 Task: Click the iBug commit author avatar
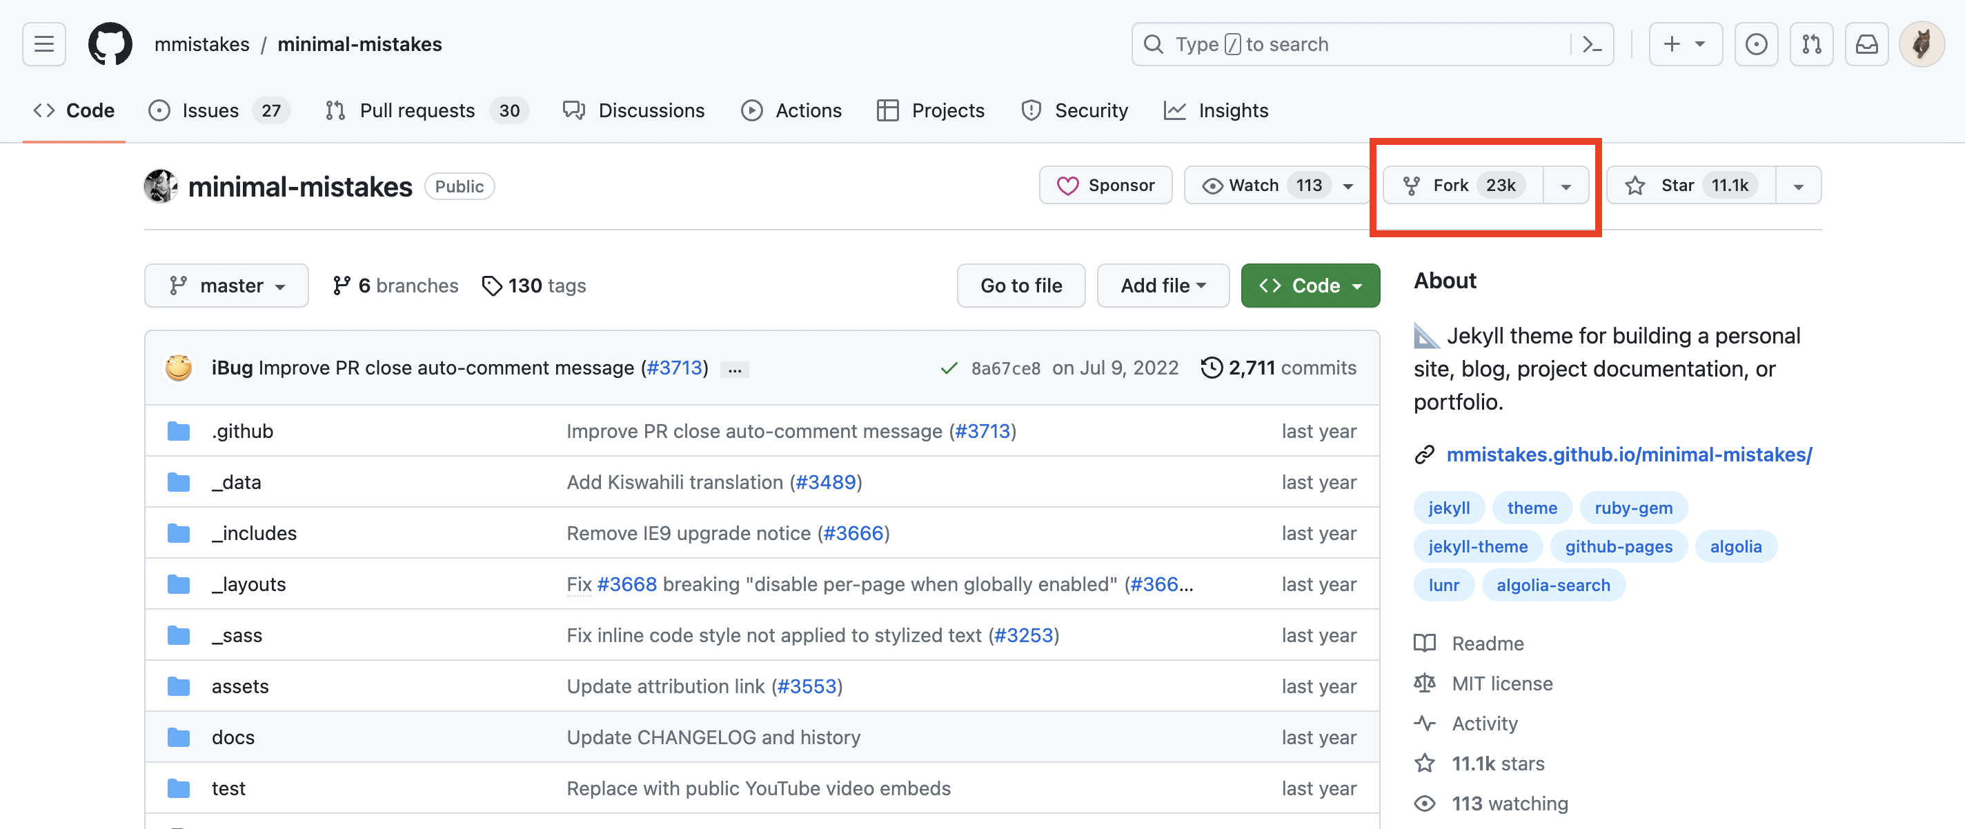point(179,368)
